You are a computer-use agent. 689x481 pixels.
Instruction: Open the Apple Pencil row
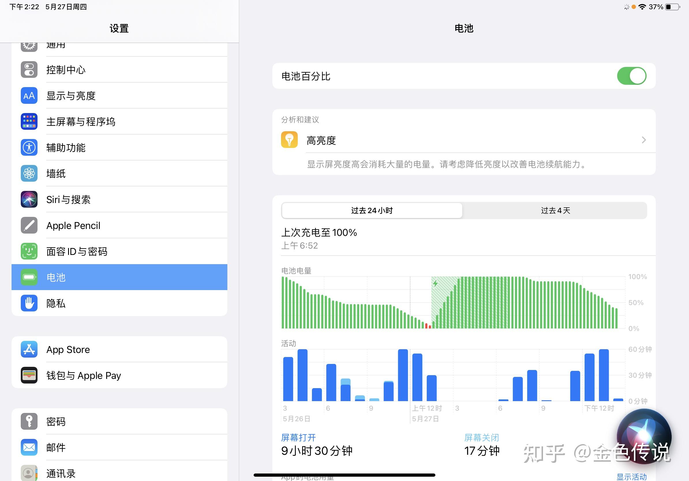119,225
